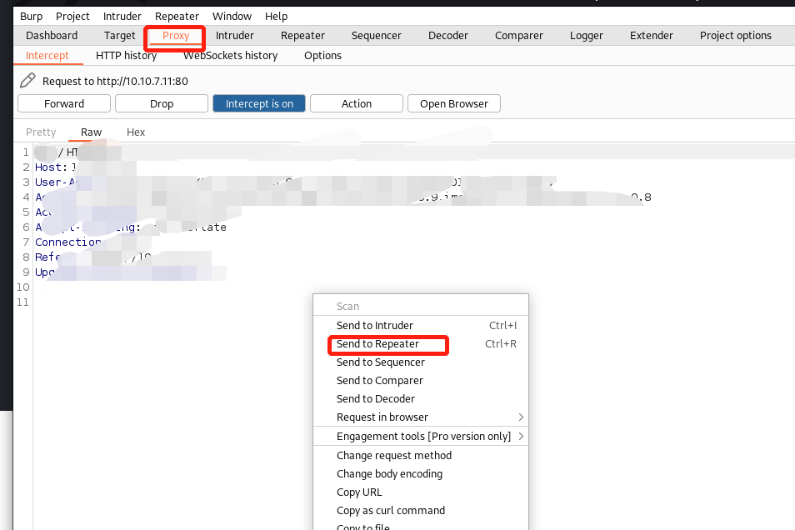Select Change request method option
This screenshot has height=530, width=795.
[x=393, y=456]
